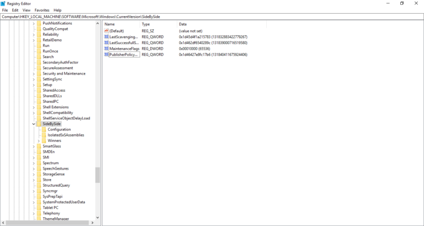
Task: Click the PublisherPolicy value icon
Action: click(x=107, y=55)
